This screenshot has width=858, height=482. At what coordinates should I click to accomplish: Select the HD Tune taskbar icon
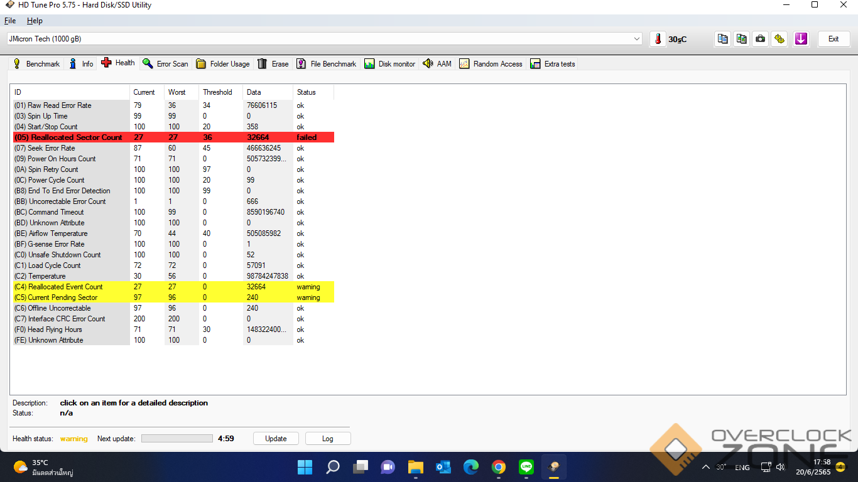tap(553, 467)
